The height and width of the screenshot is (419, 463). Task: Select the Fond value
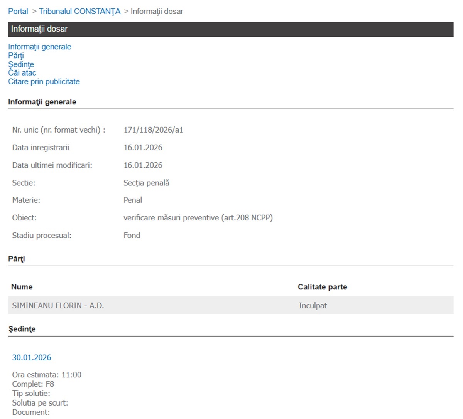coord(132,236)
